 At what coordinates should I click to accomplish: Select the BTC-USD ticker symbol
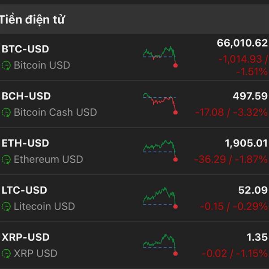[26, 49]
